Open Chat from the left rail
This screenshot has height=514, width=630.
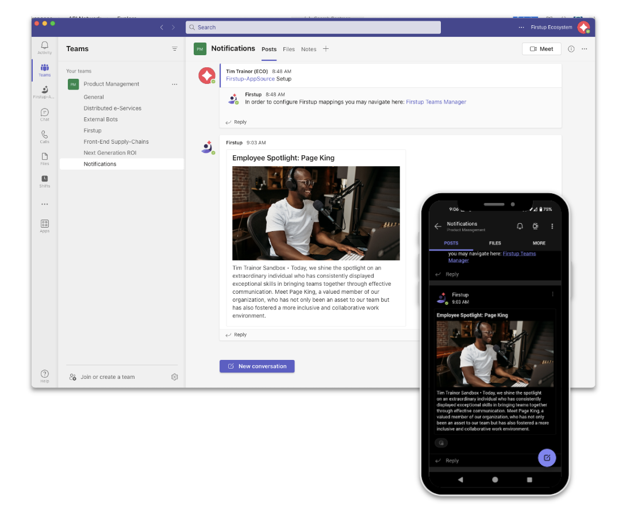click(45, 114)
